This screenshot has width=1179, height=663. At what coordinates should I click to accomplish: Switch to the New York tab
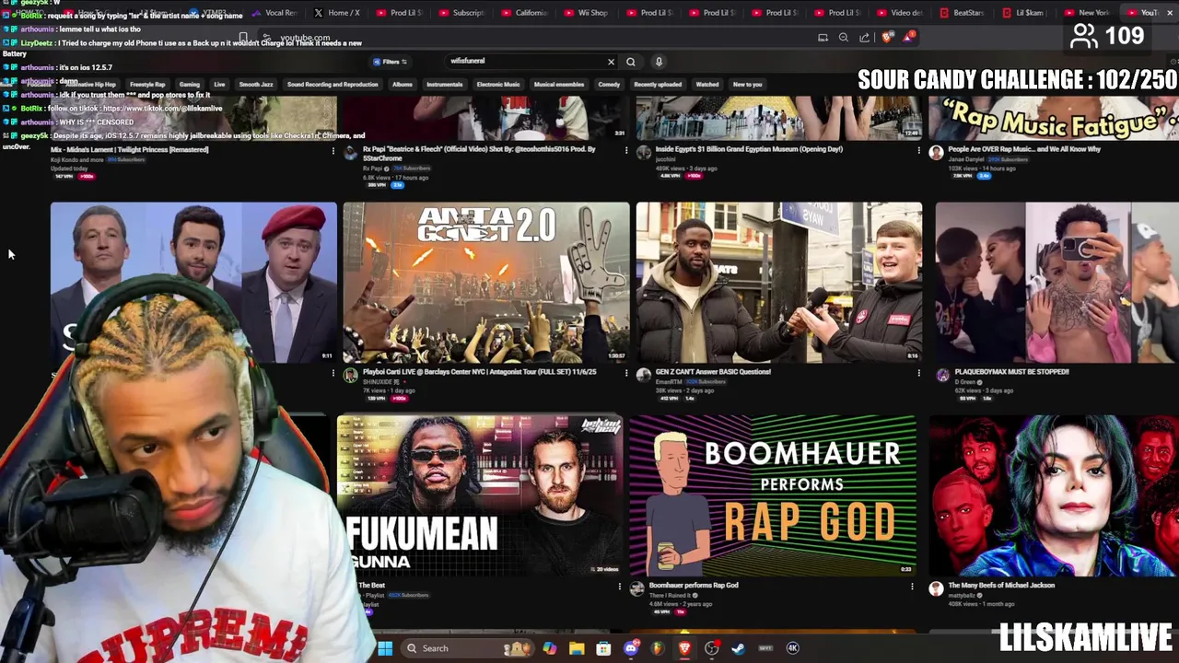coord(1087,13)
